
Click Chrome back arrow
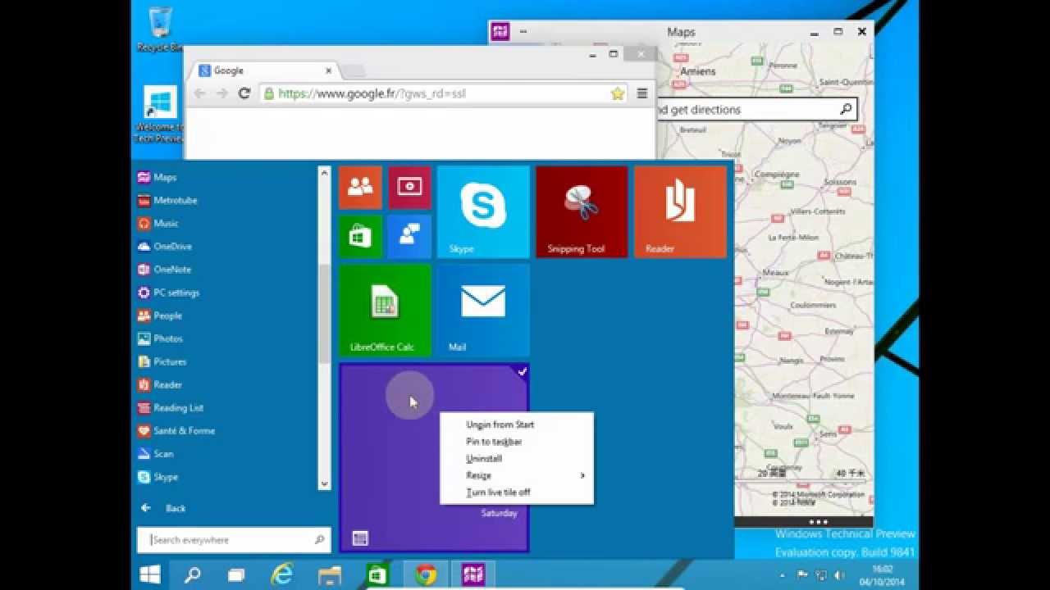coord(199,93)
